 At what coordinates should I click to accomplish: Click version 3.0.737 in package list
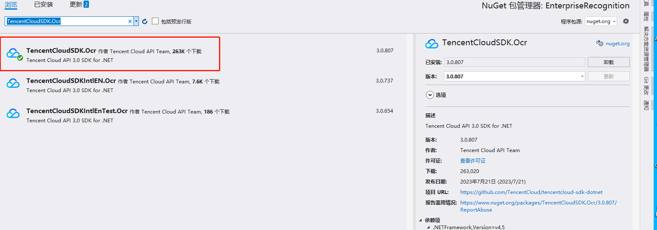(x=384, y=81)
